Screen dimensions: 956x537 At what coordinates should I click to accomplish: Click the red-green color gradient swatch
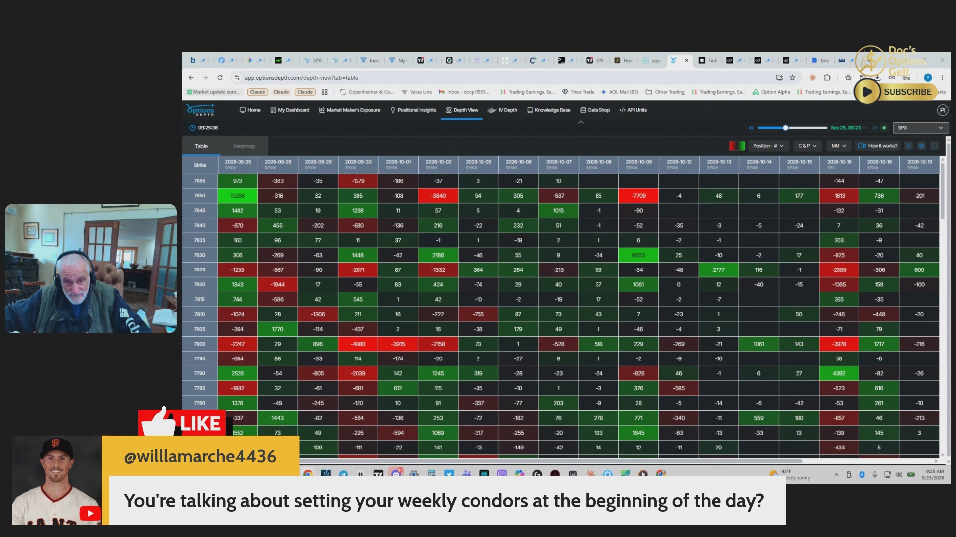coord(737,146)
